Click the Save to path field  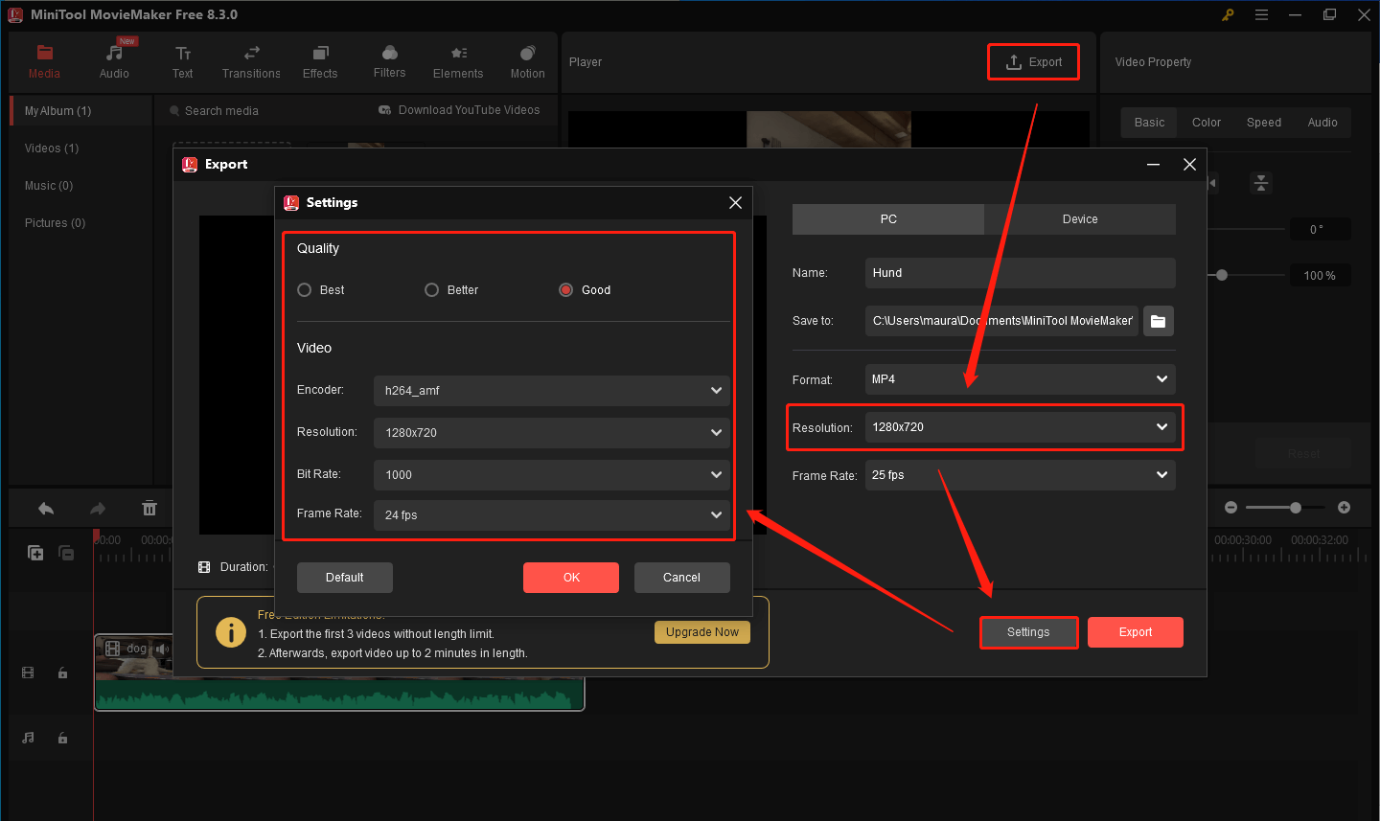click(1002, 321)
